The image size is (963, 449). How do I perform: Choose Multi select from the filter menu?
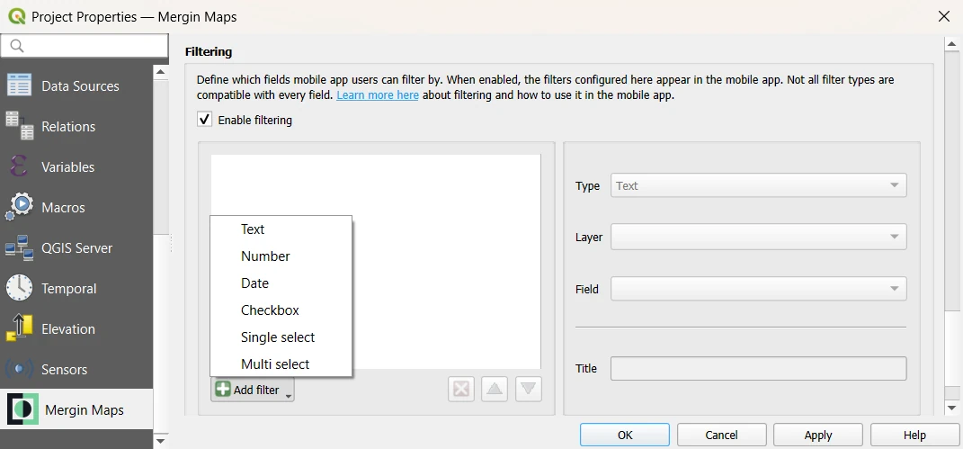(281, 364)
